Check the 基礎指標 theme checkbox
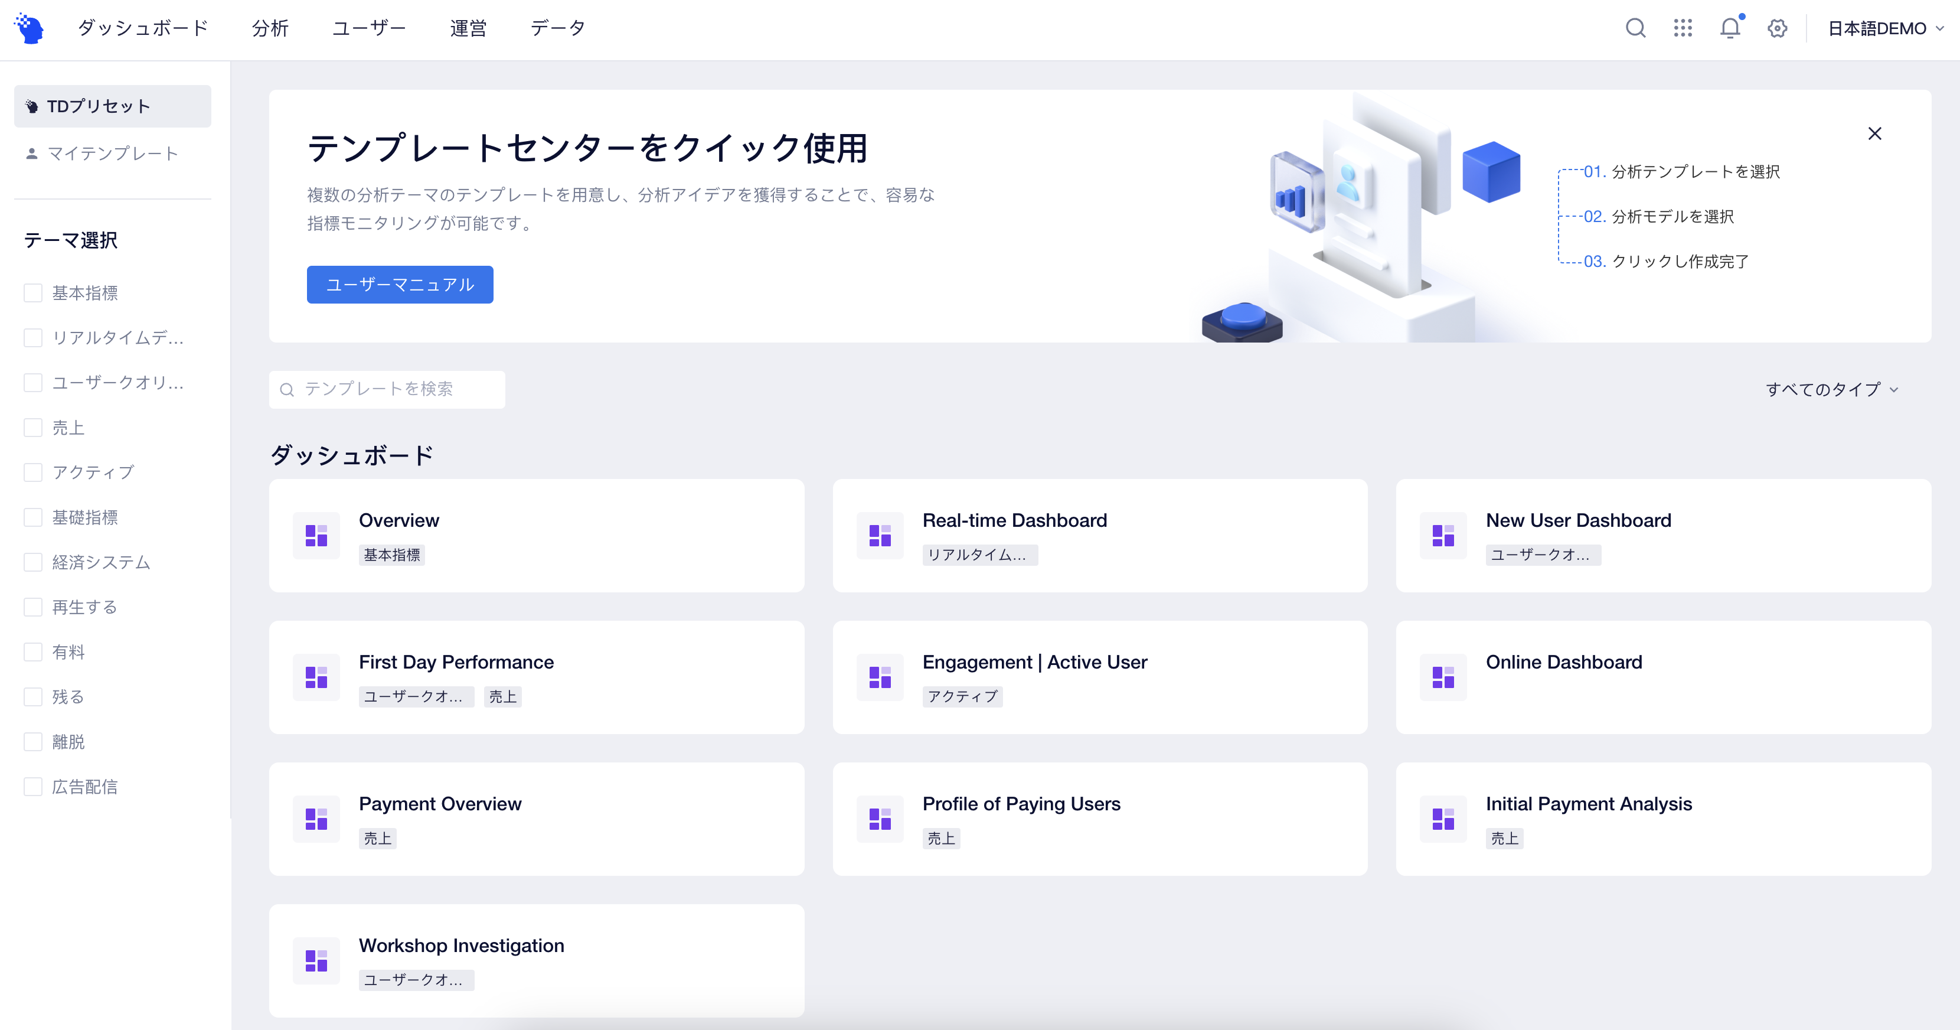The height and width of the screenshot is (1030, 1960). tap(32, 518)
